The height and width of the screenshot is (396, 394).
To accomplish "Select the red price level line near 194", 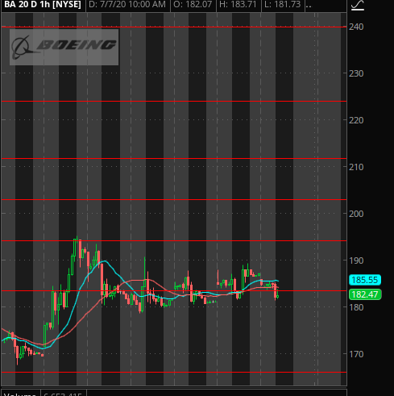I will click(x=174, y=241).
